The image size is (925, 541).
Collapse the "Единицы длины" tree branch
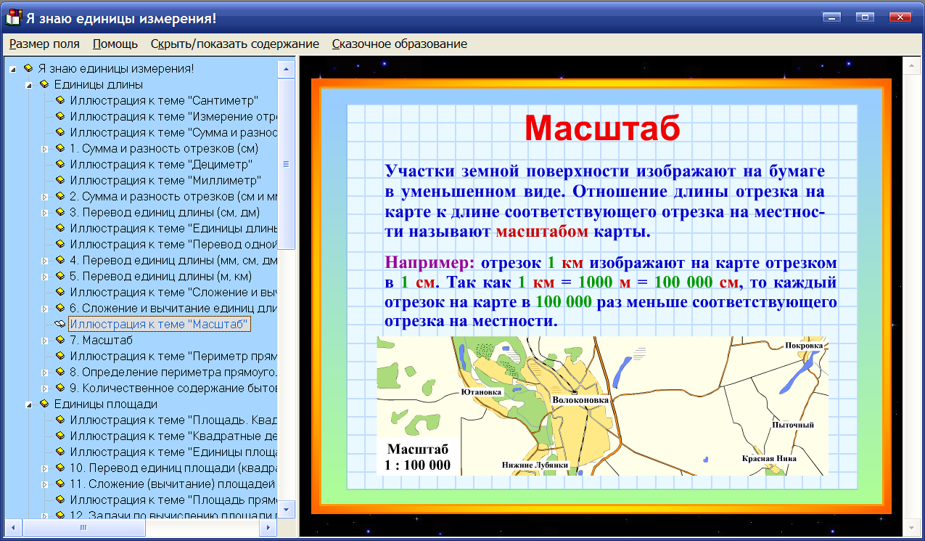click(x=28, y=85)
